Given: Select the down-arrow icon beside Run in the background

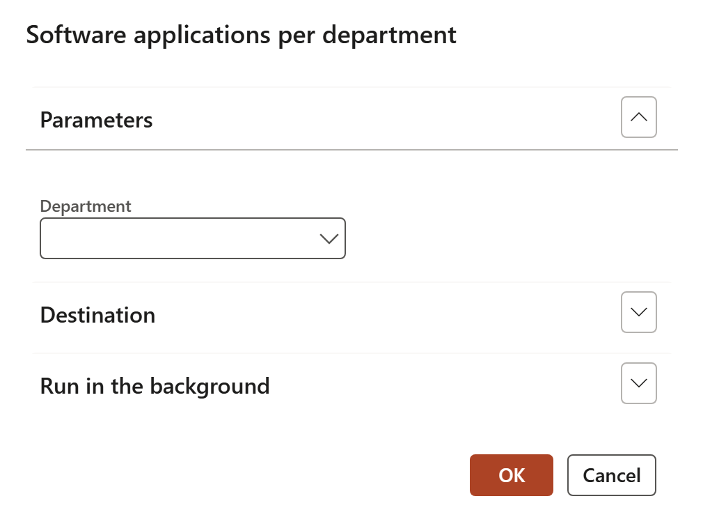Looking at the screenshot, I should click(x=638, y=383).
